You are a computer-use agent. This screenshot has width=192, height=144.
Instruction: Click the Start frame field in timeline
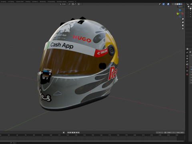171,132
